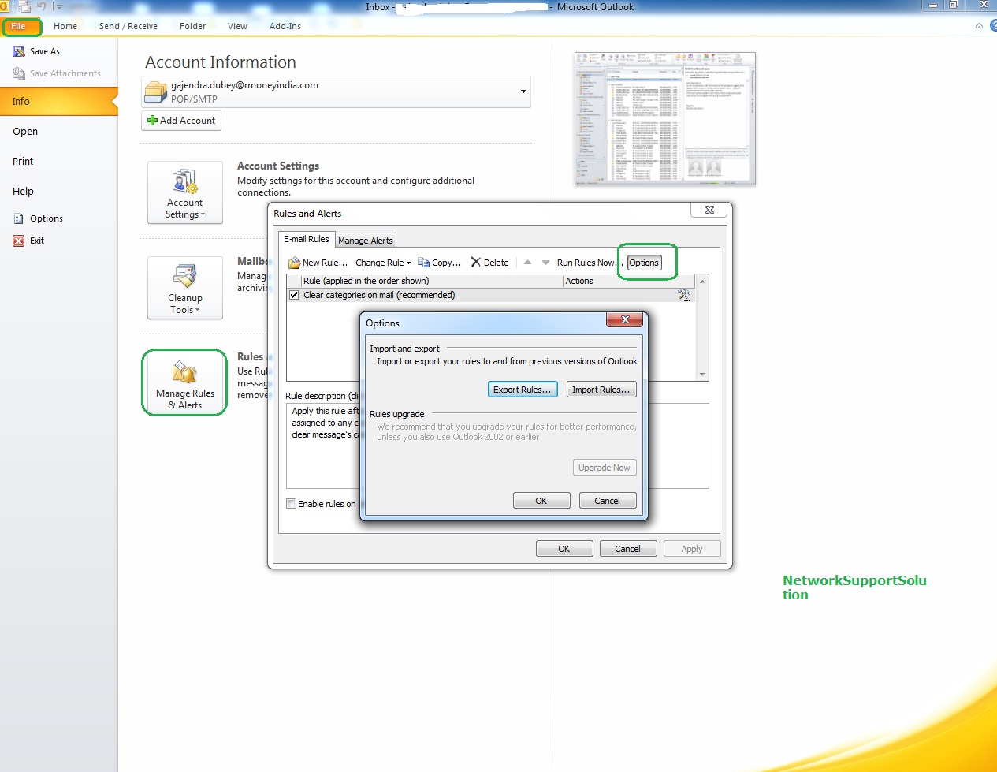
Task: Move rule up with the up arrow
Action: pyautogui.click(x=527, y=263)
